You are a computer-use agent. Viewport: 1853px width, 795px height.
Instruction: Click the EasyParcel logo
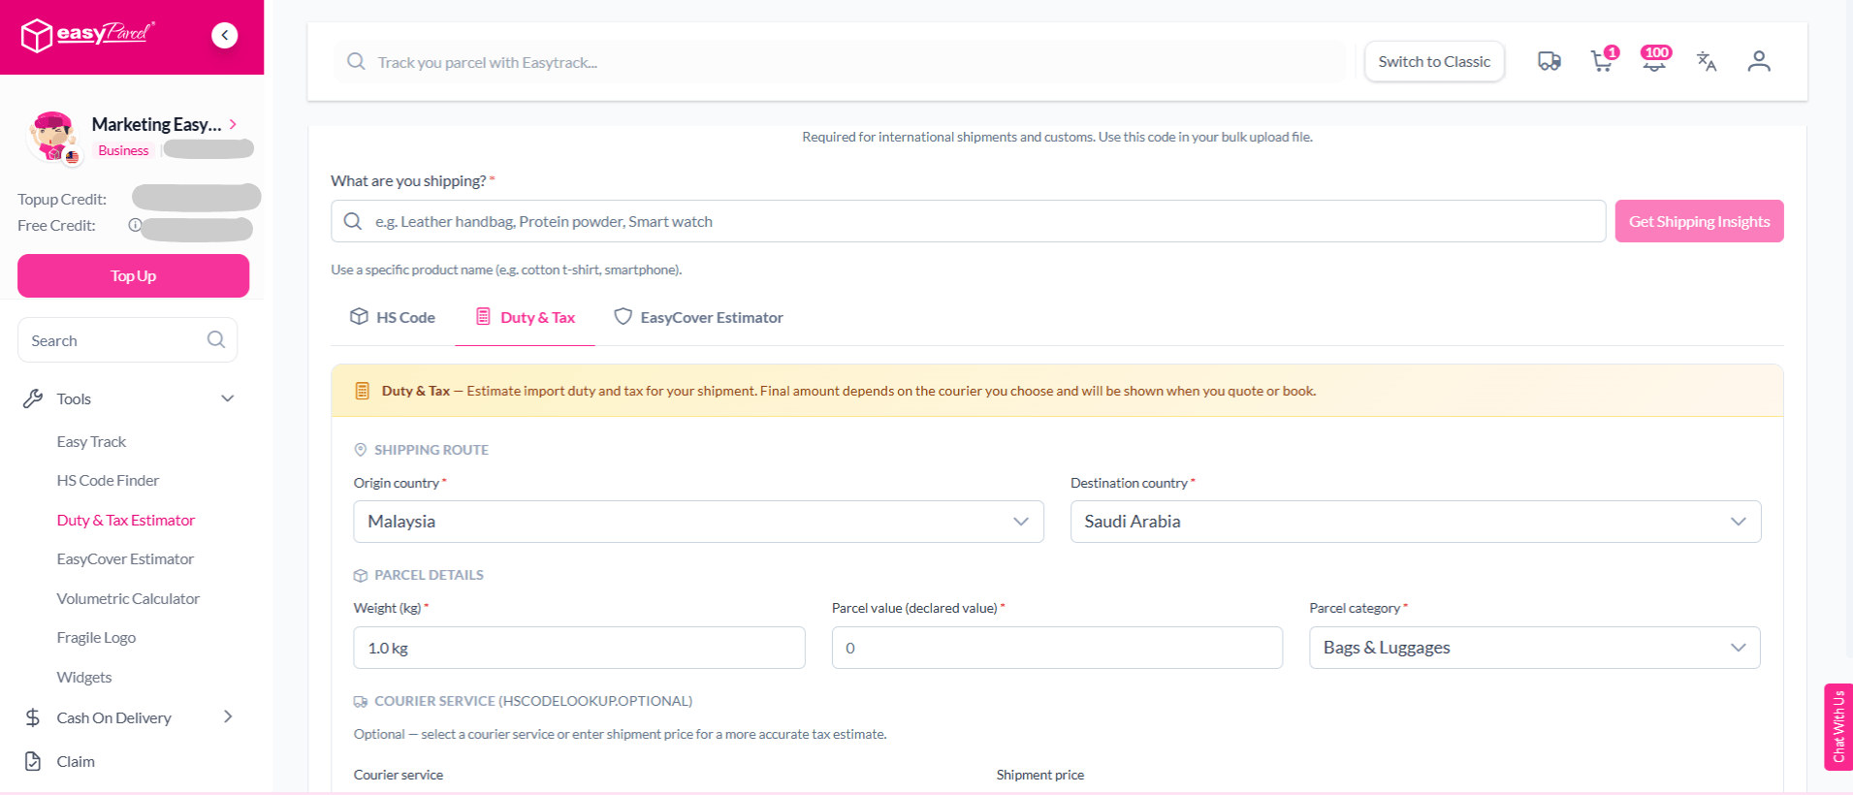(87, 35)
